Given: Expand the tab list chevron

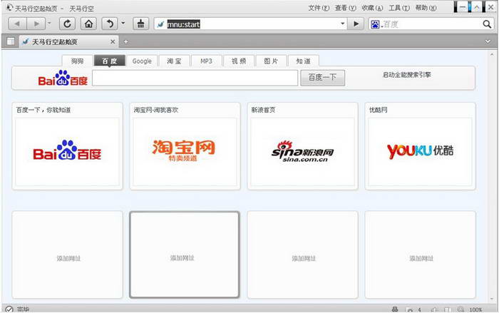Looking at the screenshot, I should coord(488,42).
